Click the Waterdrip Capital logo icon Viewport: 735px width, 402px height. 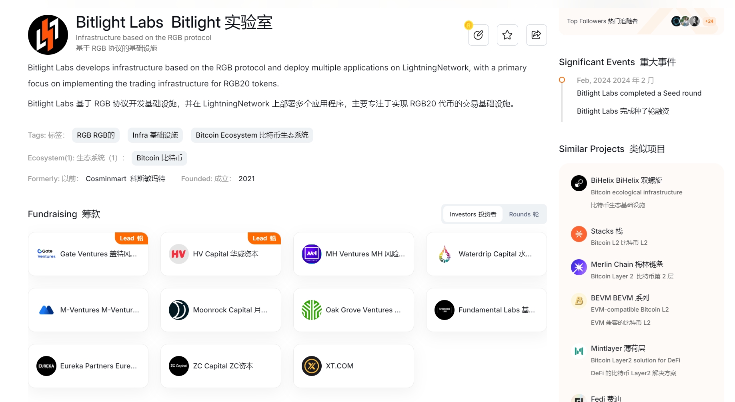click(x=445, y=254)
